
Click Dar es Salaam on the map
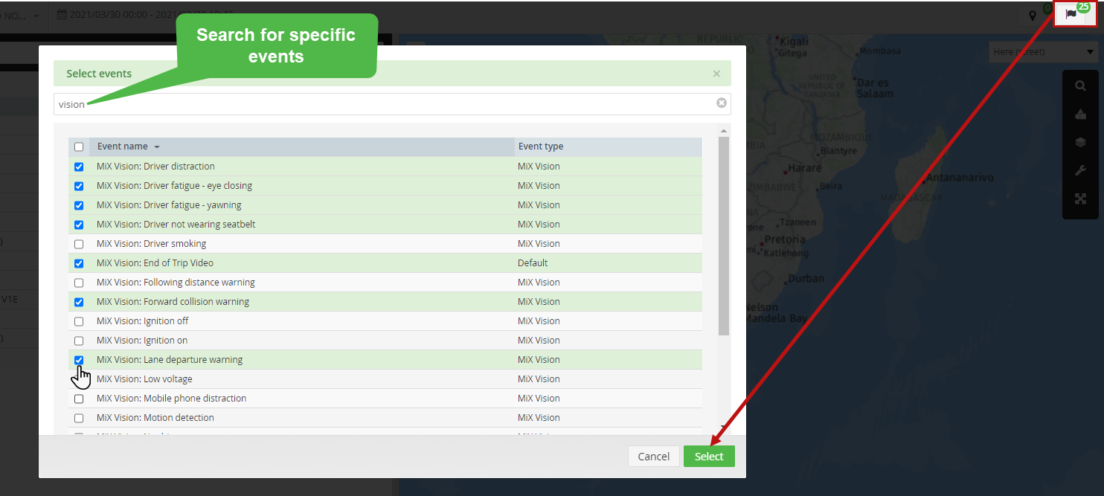click(x=875, y=88)
